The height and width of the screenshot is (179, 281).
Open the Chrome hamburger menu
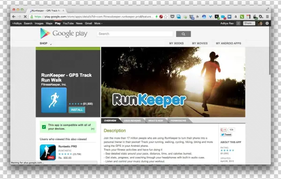(267, 17)
